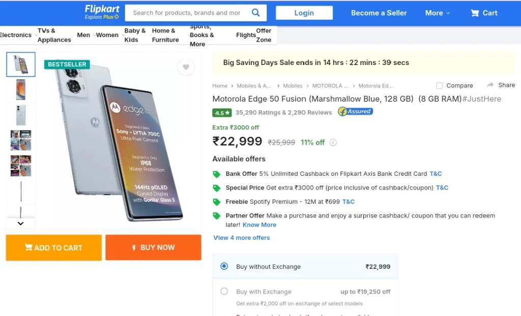Select the orange phone thumbnail image

coord(20,89)
